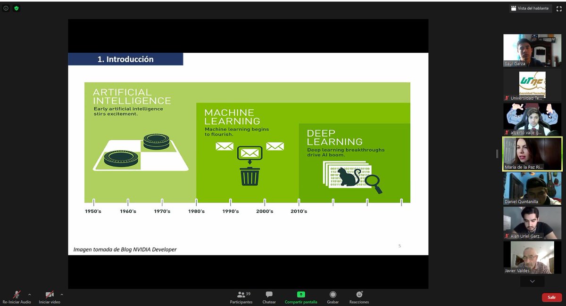This screenshot has width=566, height=306.
Task: Click the 2000's timeline label
Action: (x=265, y=211)
